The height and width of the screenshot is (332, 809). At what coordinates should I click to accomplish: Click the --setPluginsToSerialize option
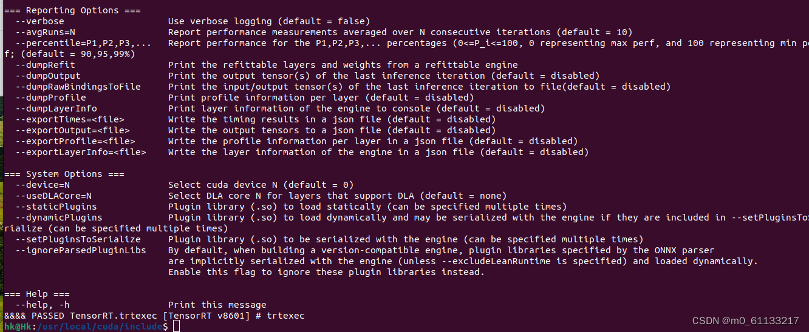tap(70, 239)
